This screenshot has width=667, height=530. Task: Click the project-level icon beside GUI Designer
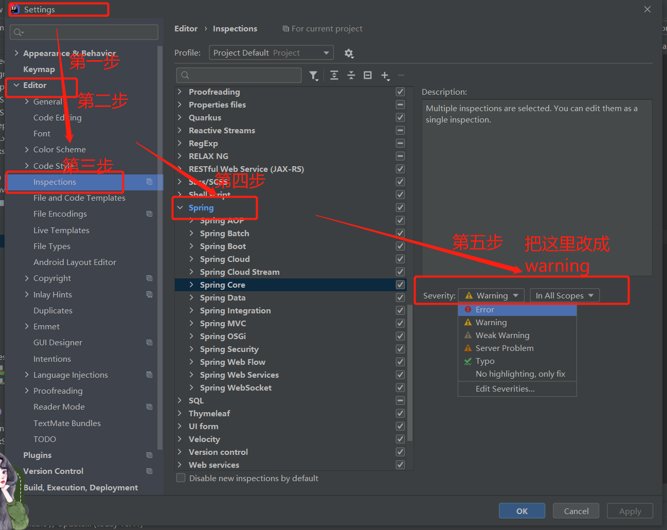tap(150, 342)
